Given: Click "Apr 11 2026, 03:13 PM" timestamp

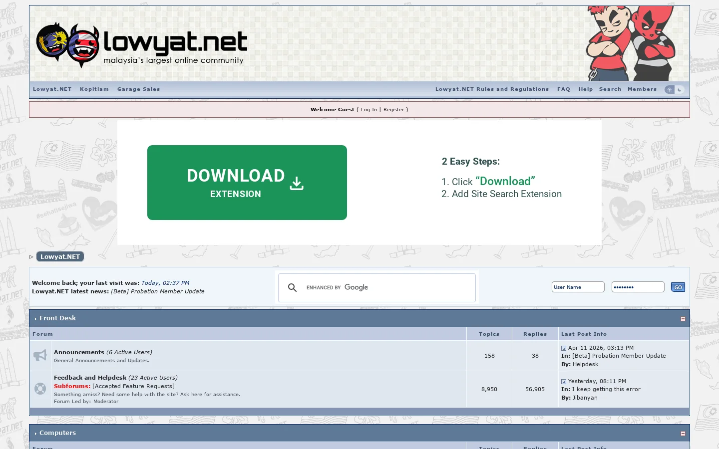Looking at the screenshot, I should (x=601, y=348).
